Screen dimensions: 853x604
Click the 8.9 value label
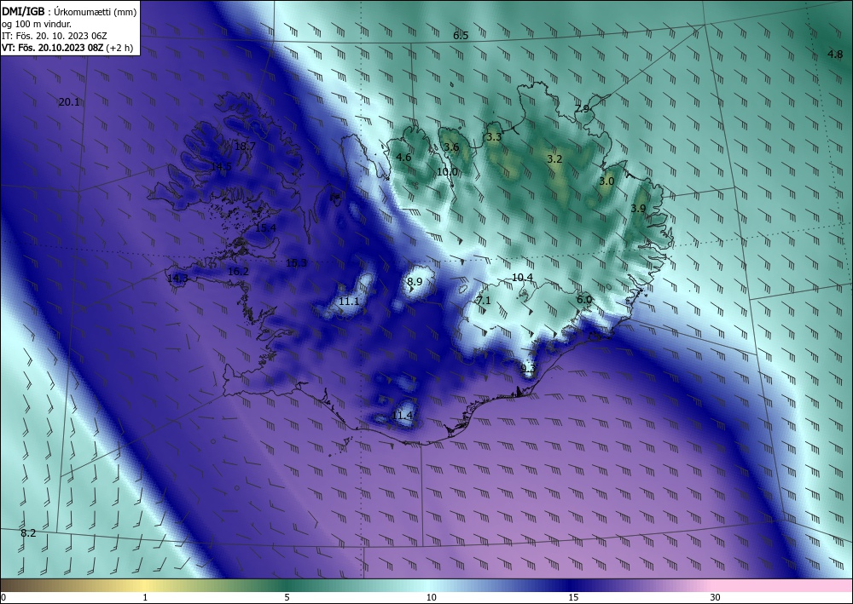415,281
